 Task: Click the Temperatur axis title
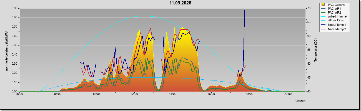[315, 50]
